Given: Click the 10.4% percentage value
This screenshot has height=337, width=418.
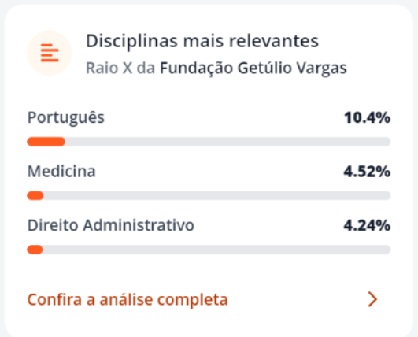Looking at the screenshot, I should point(367,118).
